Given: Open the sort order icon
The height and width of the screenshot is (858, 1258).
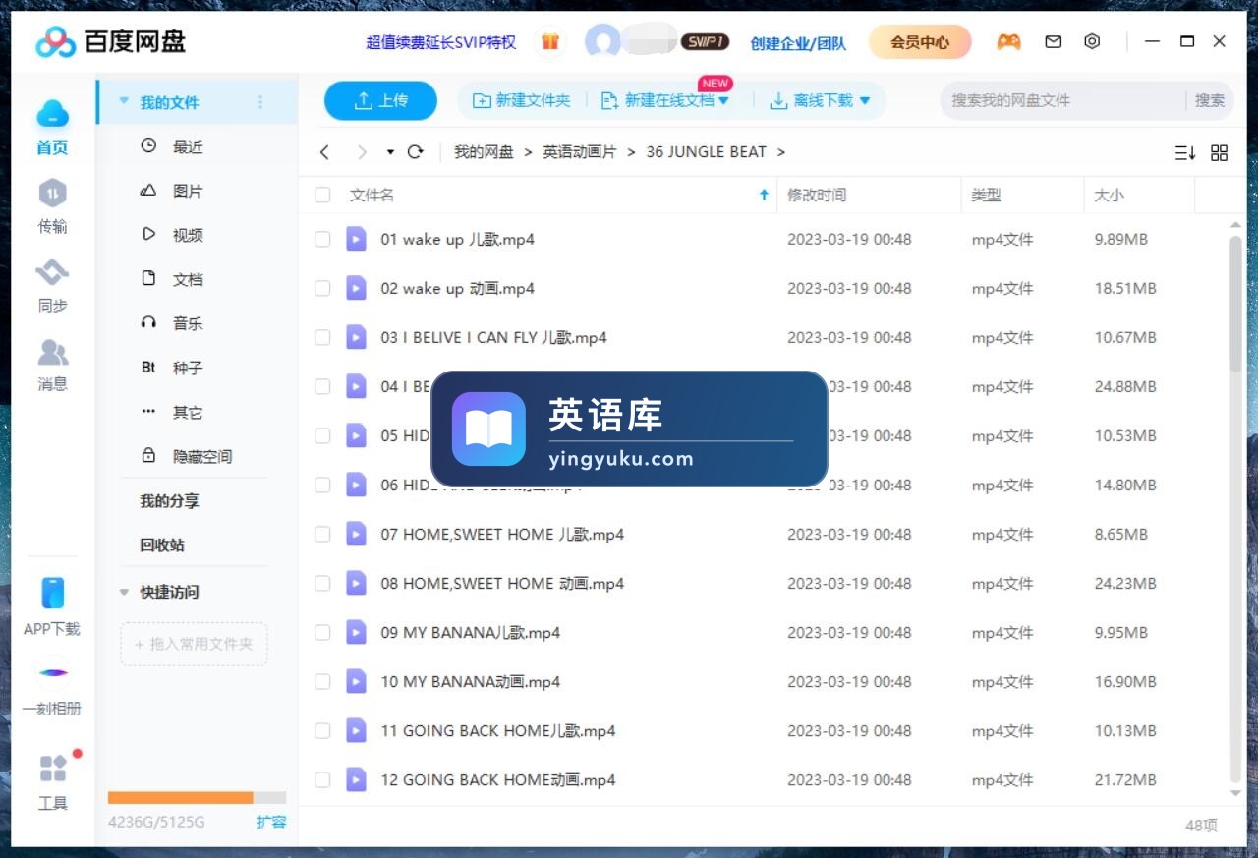Looking at the screenshot, I should pyautogui.click(x=1184, y=152).
